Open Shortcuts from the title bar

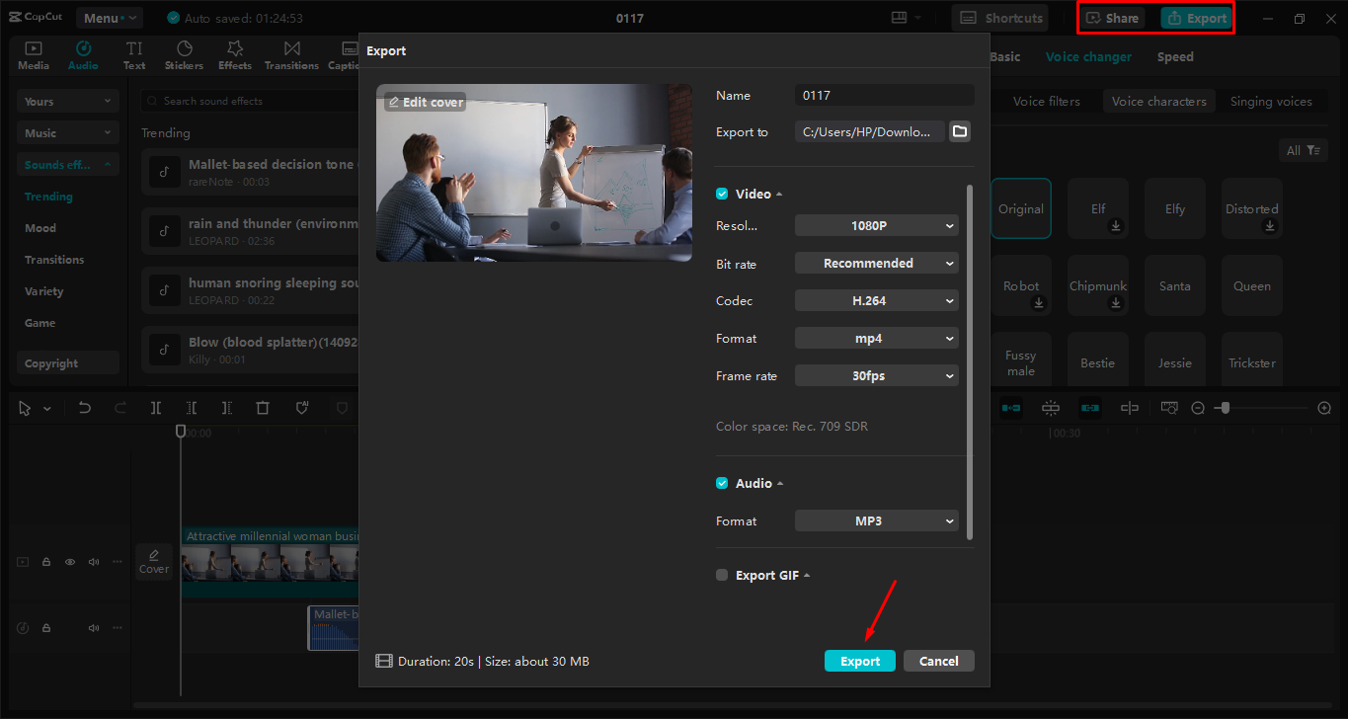coord(1000,18)
